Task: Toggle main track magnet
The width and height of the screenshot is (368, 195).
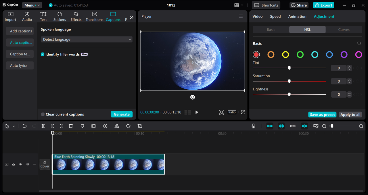Action: pyautogui.click(x=270, y=126)
